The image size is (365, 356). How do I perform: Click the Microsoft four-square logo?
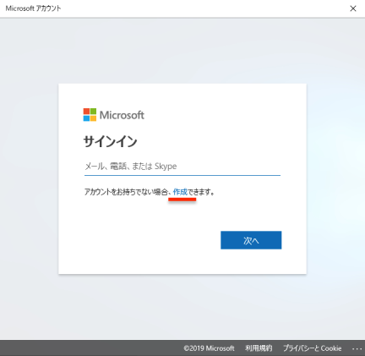click(90, 115)
